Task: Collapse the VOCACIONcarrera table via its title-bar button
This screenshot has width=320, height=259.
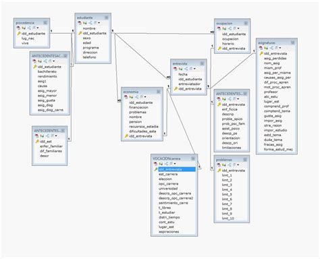Action: tap(193, 159)
